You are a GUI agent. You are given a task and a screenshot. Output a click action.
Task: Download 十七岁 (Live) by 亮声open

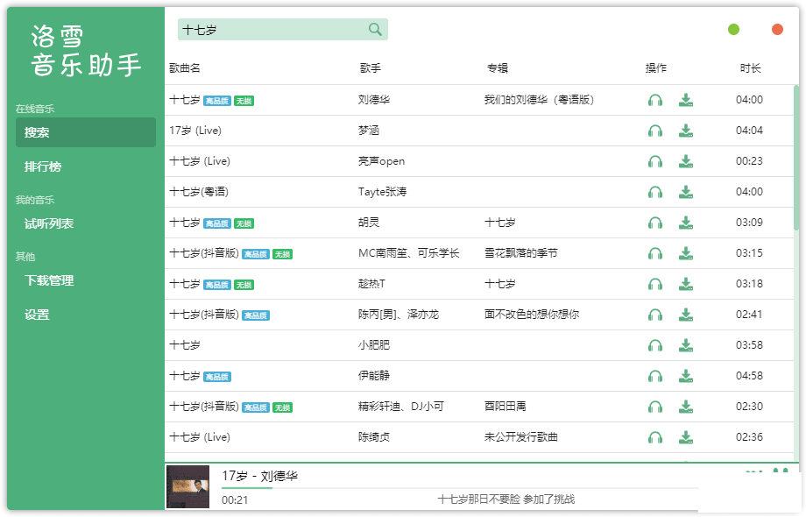(x=686, y=162)
